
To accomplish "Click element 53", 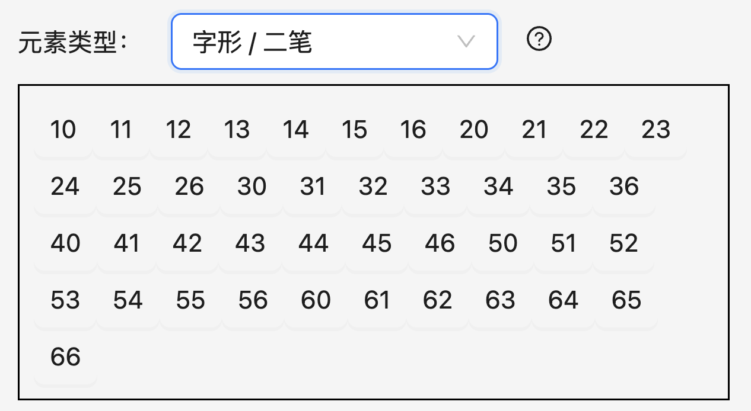I will click(x=65, y=301).
